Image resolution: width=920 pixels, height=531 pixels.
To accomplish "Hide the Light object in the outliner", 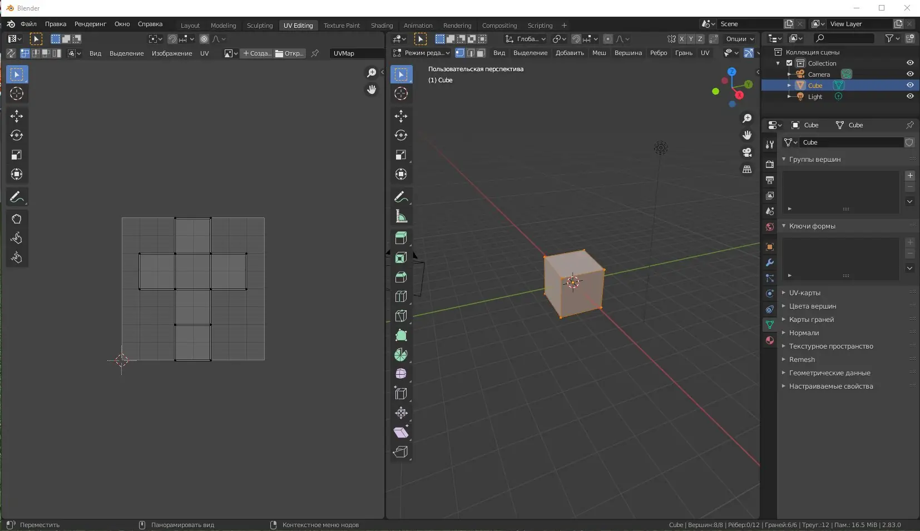I will click(911, 96).
